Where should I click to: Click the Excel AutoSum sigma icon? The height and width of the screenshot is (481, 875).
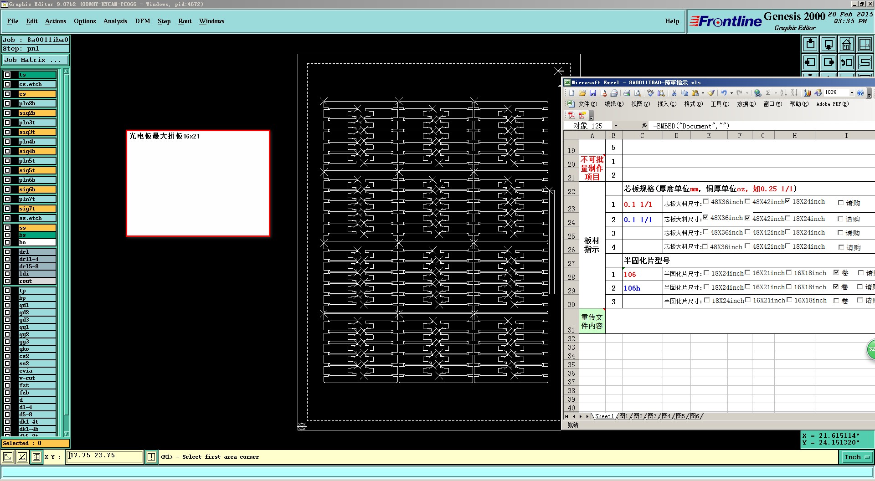pos(768,93)
